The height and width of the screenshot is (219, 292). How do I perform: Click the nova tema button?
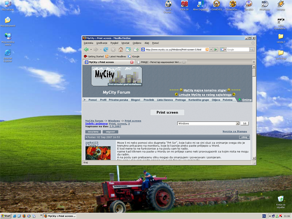click(x=93, y=132)
